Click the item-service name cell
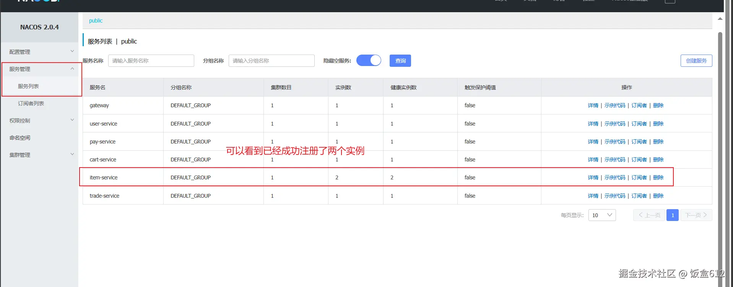This screenshot has width=733, height=287. click(x=123, y=177)
